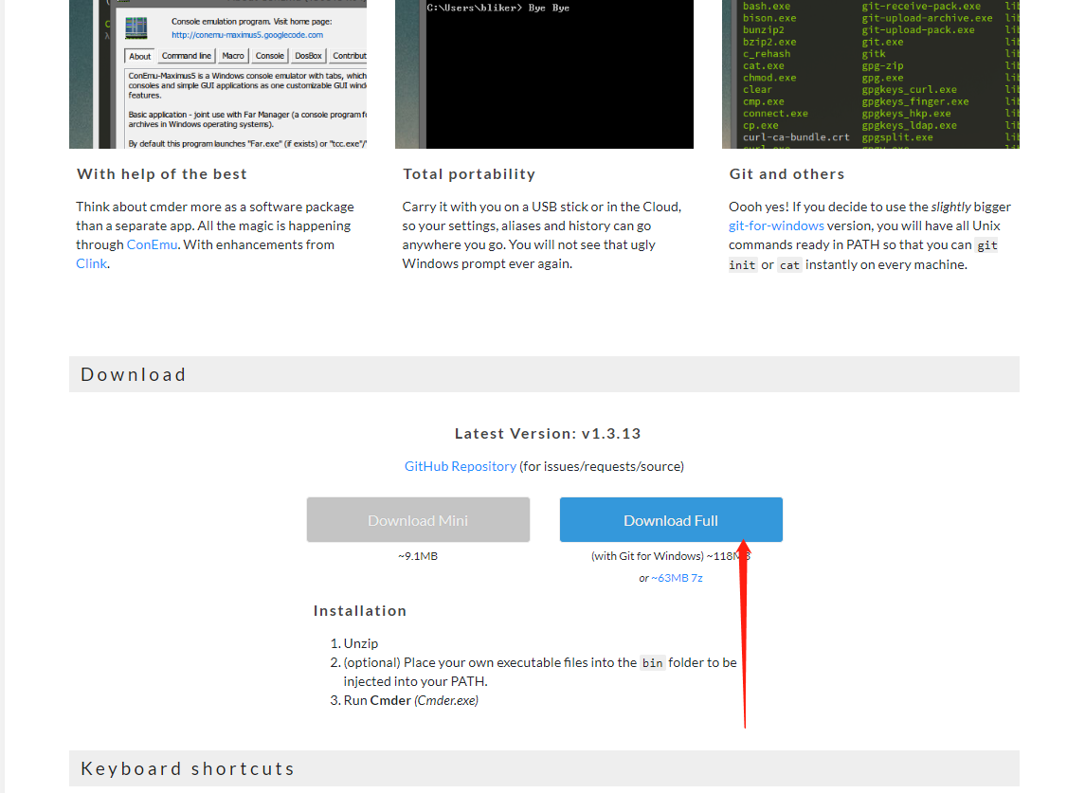This screenshot has width=1085, height=793.
Task: Click the 'bin' code word in step 2
Action: click(653, 663)
